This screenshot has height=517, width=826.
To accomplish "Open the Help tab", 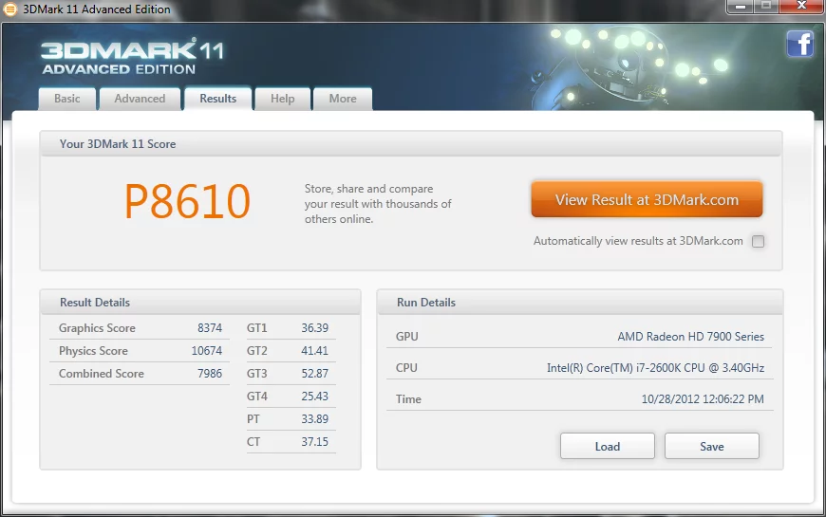I will [282, 99].
